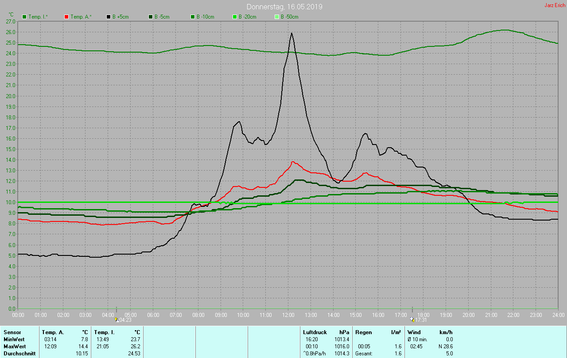This screenshot has height=358, width=567.
Task: Select the "MaxWert" row label
Action: [14, 347]
